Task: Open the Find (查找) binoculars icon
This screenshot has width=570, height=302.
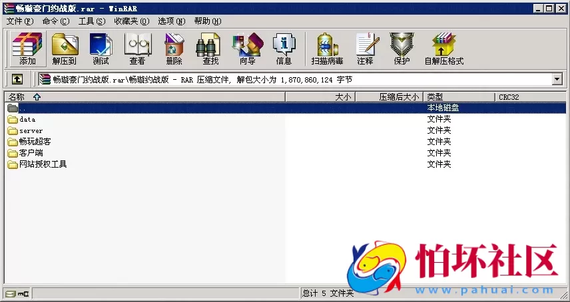Action: coord(210,48)
